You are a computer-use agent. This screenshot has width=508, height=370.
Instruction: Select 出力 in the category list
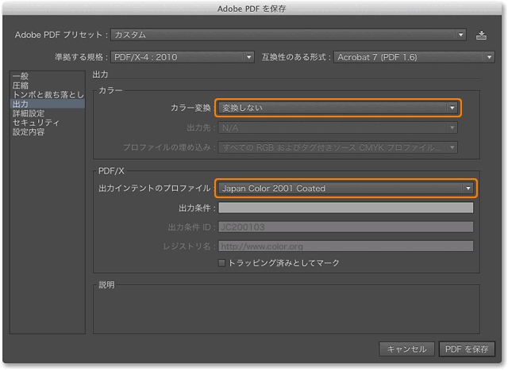coord(22,104)
